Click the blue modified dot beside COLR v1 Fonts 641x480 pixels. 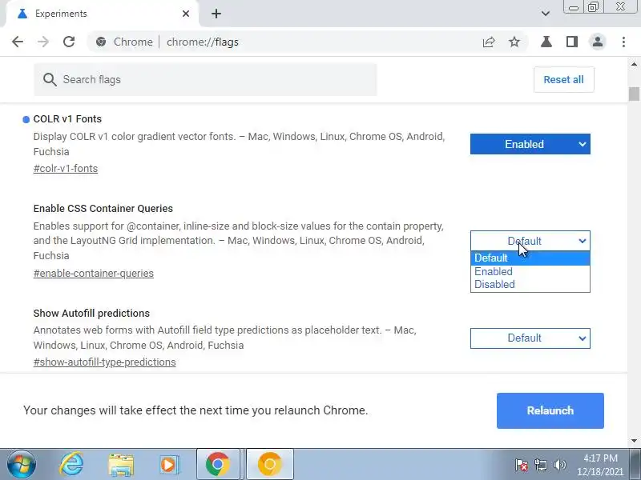tap(26, 119)
